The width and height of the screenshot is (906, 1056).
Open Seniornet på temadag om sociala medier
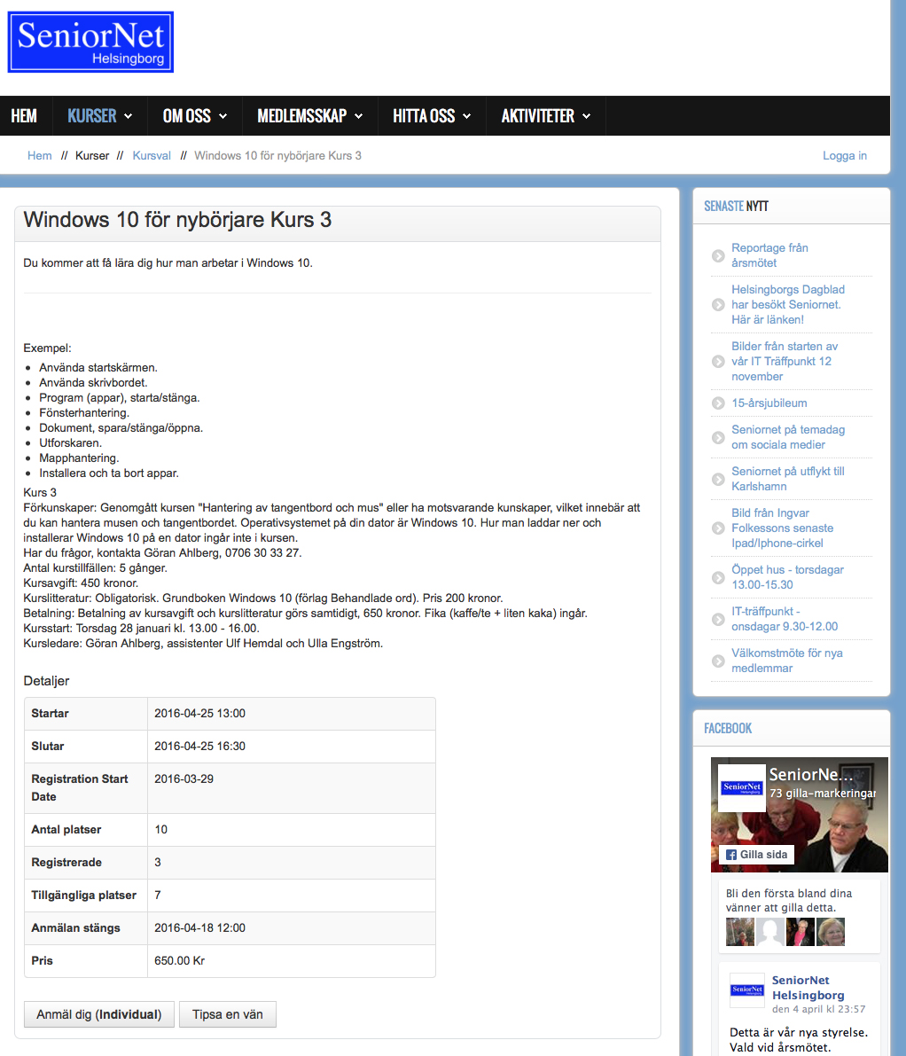point(788,437)
